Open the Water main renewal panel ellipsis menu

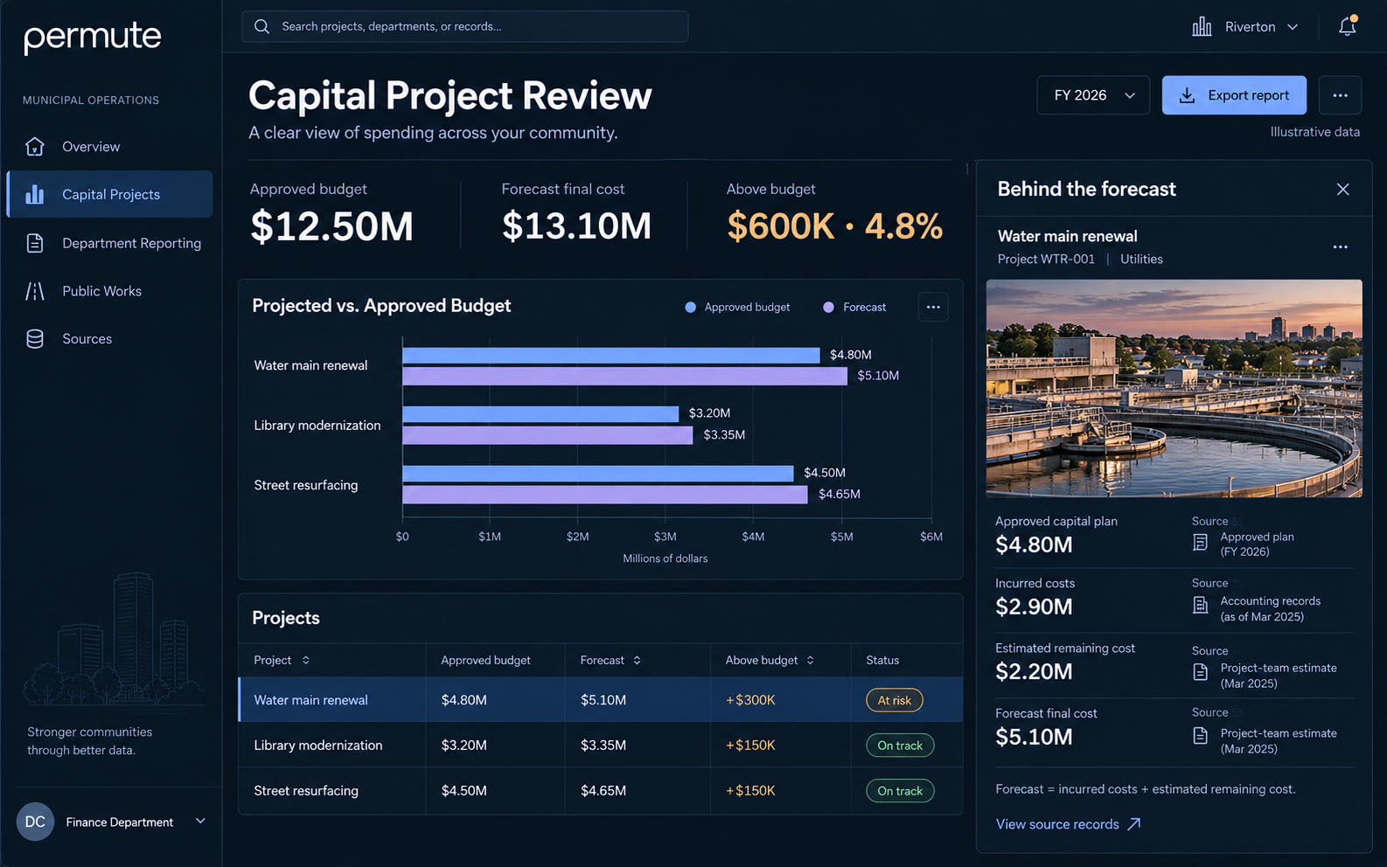coord(1340,247)
